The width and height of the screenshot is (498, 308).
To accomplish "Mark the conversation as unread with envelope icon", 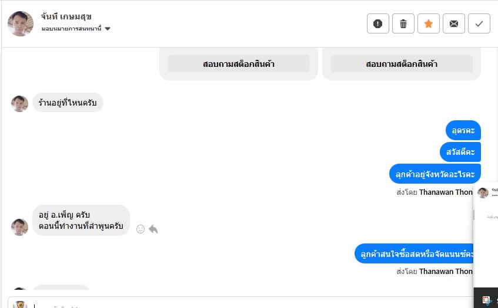I will click(x=454, y=23).
